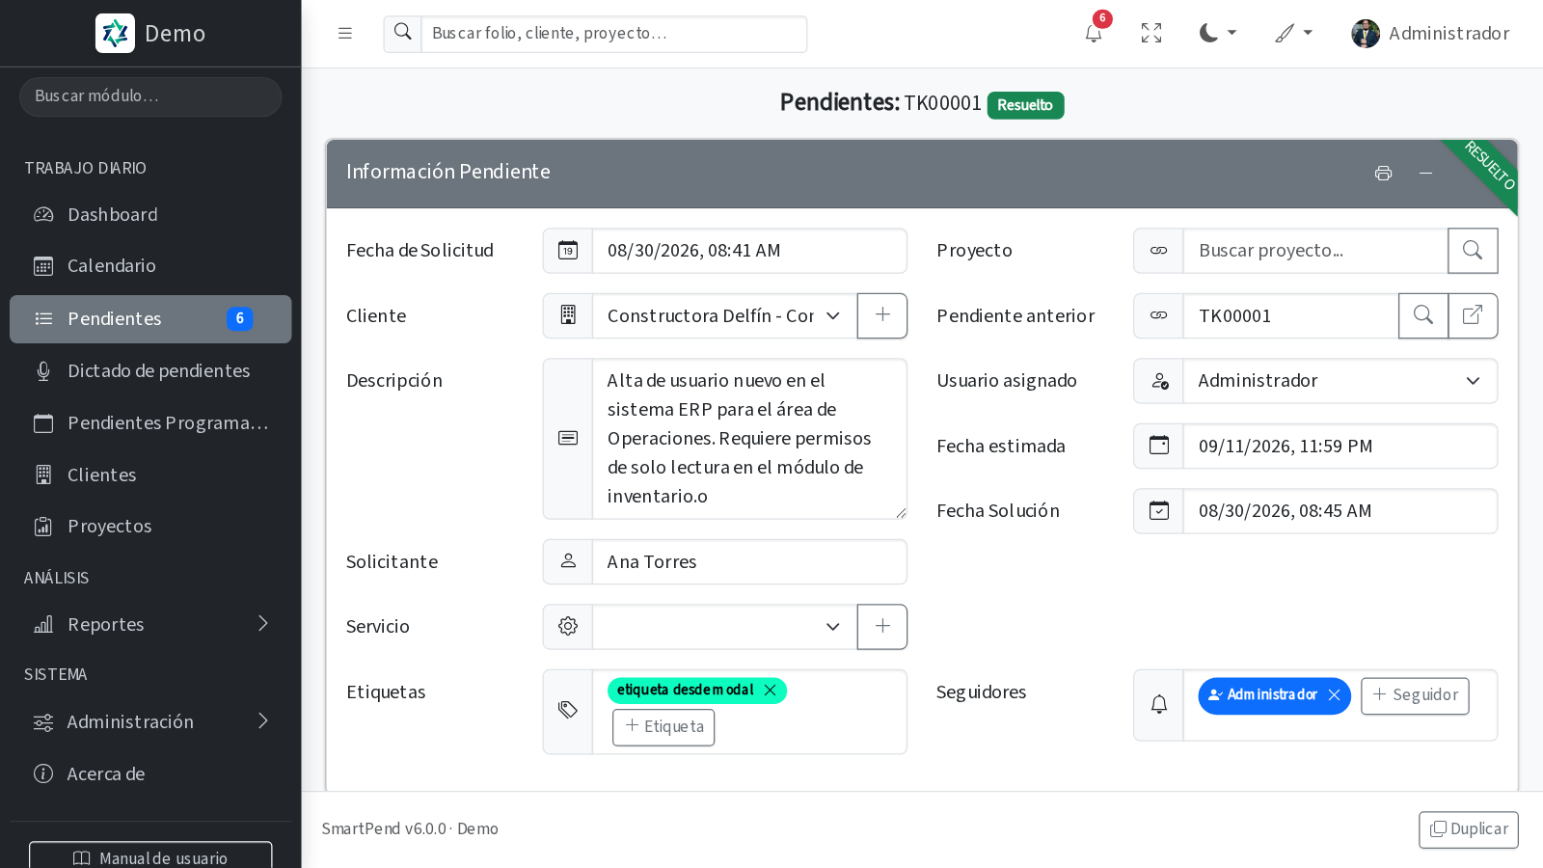The height and width of the screenshot is (868, 1543).
Task: Add a new Cliente with plus button
Action: point(882,315)
